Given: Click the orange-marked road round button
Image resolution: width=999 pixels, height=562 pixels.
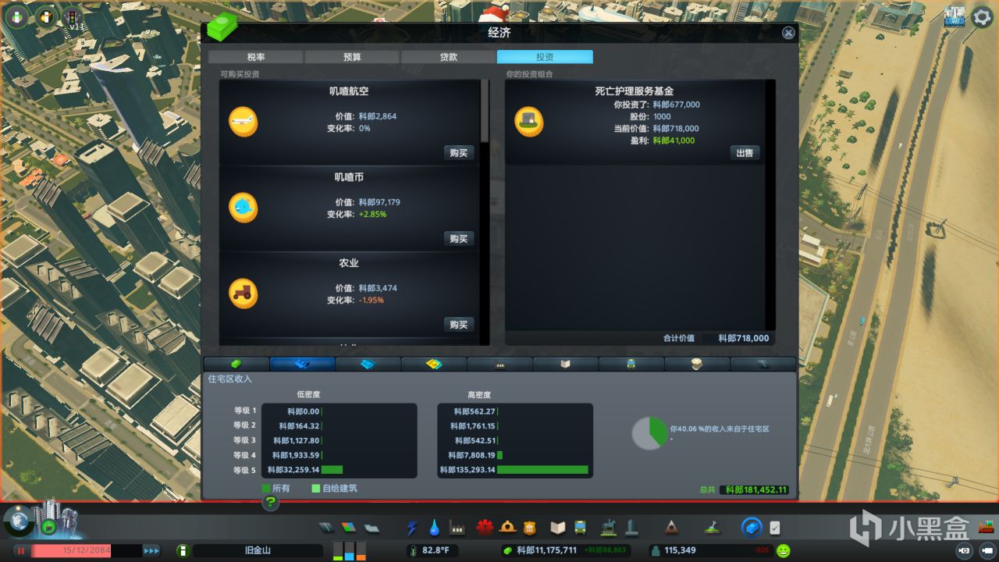Looking at the screenshot, I should click(46, 16).
